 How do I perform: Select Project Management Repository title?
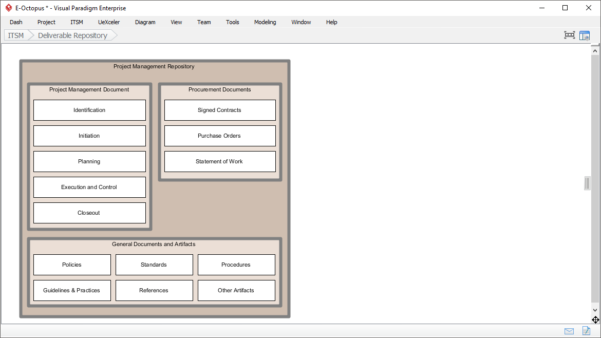point(154,66)
